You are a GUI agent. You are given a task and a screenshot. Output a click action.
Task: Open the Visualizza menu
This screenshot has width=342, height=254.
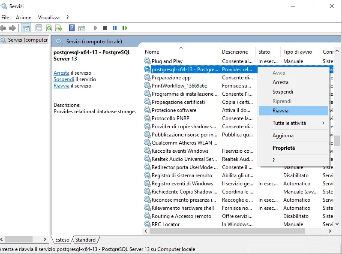[48, 18]
